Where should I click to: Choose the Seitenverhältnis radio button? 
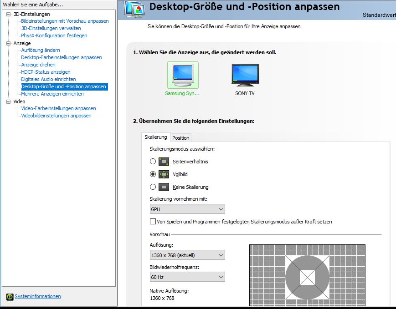[x=153, y=161]
